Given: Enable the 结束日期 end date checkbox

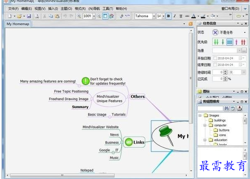Looking at the screenshot, I should point(215,65).
